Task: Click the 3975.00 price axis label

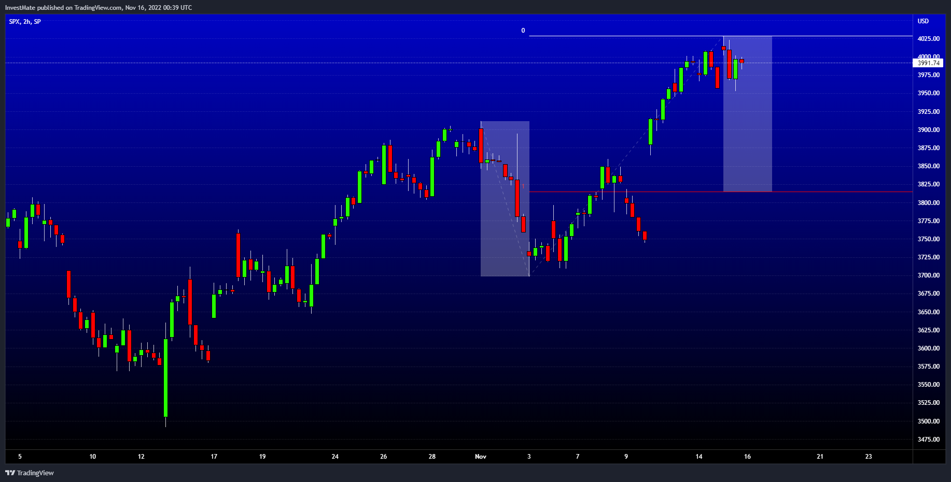Action: pyautogui.click(x=928, y=75)
